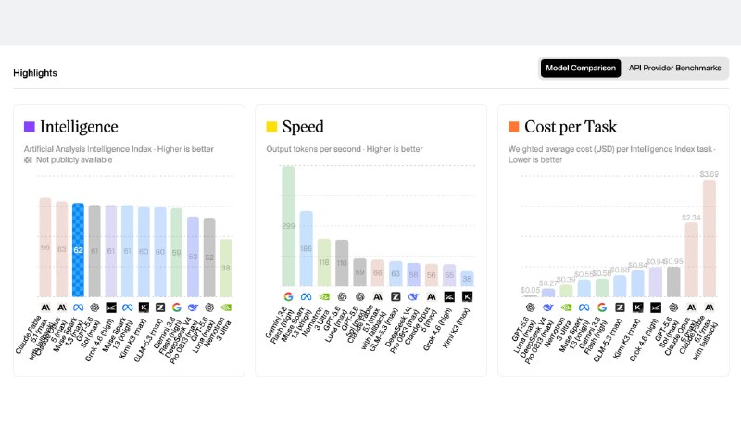Click the gray Cost bar labeled $0.95
This screenshot has height=427, width=741.
[673, 282]
